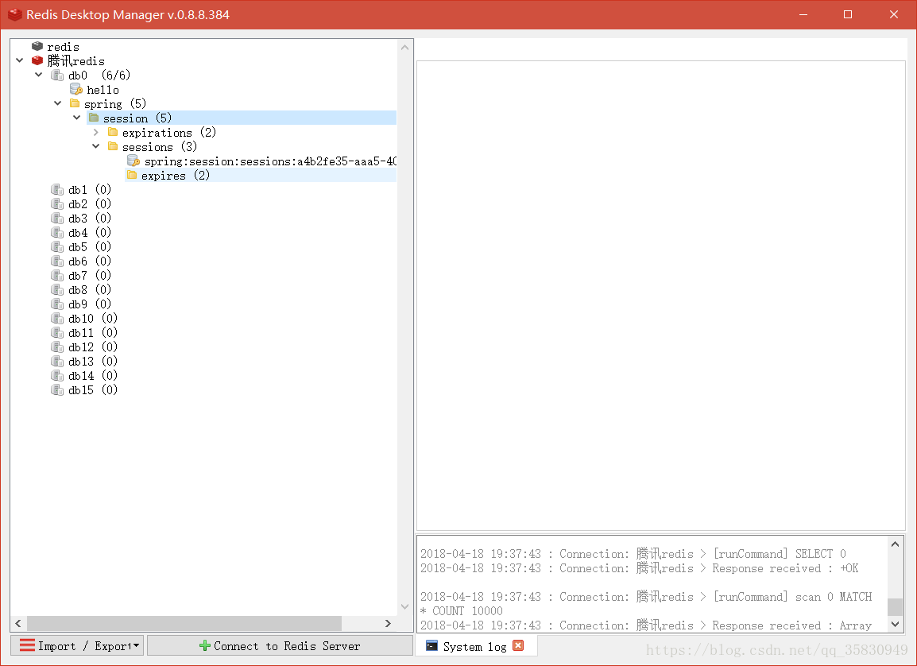Click the tree panel scroll up arrow

point(404,47)
